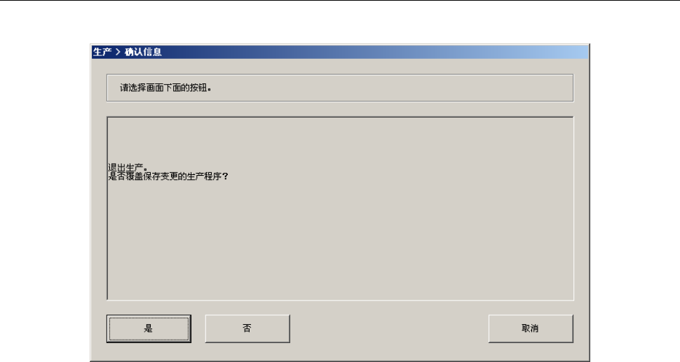Click the > separator in the title breadcrumb
Viewport: 680px width, 362px height.
click(118, 52)
